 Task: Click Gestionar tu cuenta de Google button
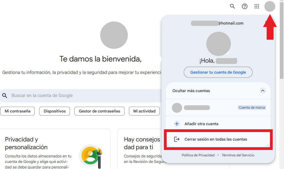pyautogui.click(x=218, y=72)
